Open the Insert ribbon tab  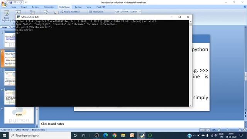point(24,7)
